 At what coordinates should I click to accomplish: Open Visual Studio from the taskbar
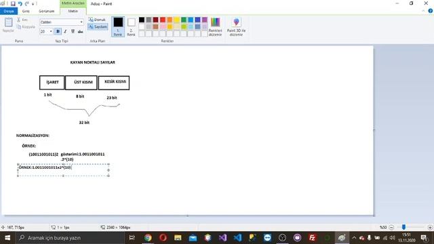(222, 238)
